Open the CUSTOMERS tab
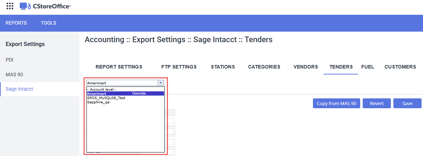This screenshot has width=423, height=156. tap(400, 67)
